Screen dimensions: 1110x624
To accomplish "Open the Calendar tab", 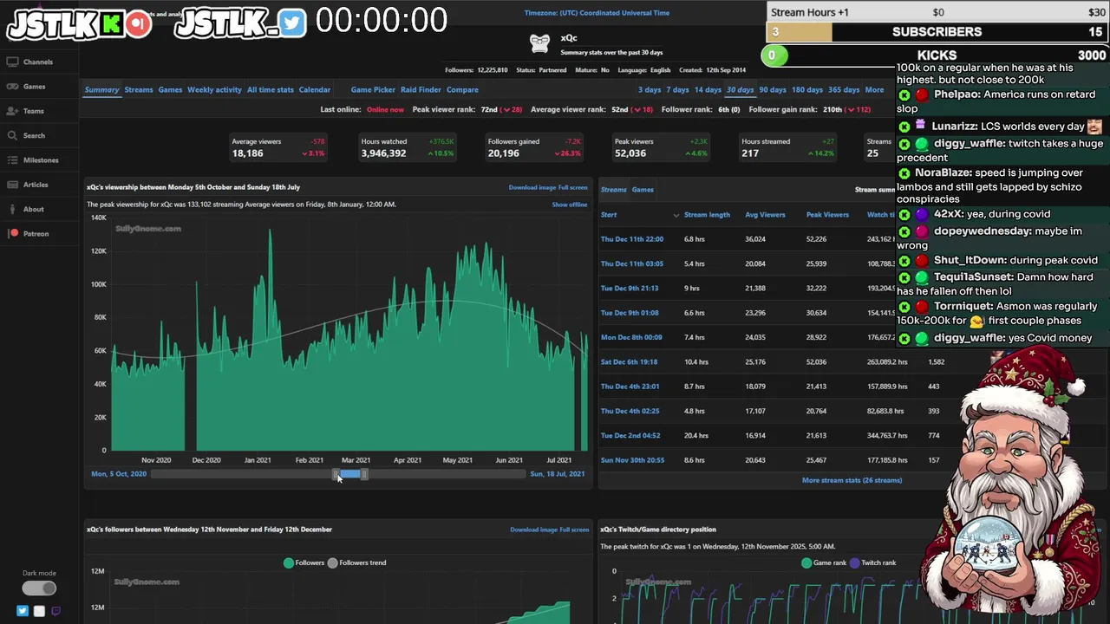I will click(315, 90).
